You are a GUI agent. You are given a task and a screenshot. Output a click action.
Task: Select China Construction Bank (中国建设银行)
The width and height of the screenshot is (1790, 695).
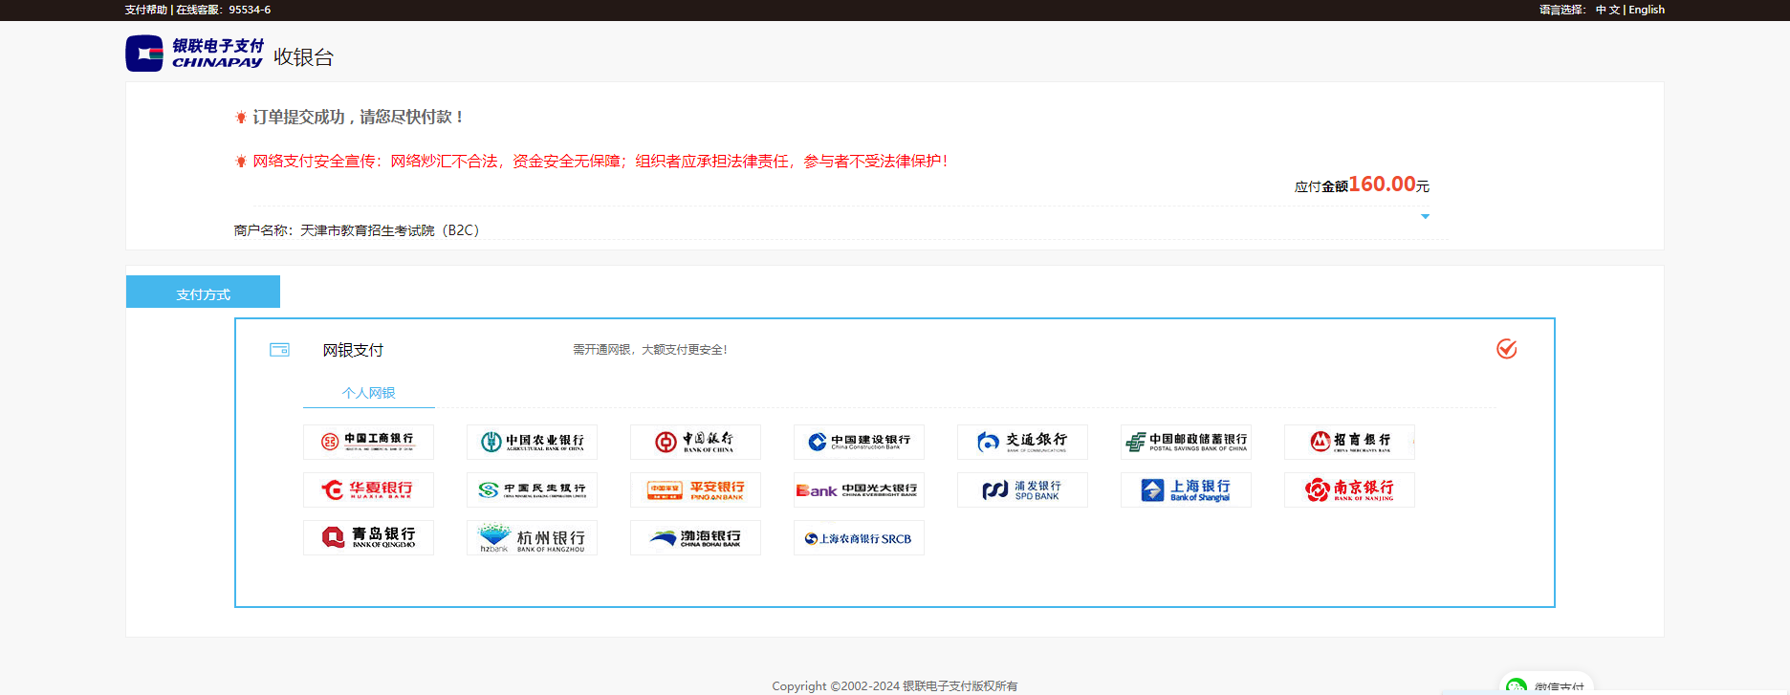(859, 442)
